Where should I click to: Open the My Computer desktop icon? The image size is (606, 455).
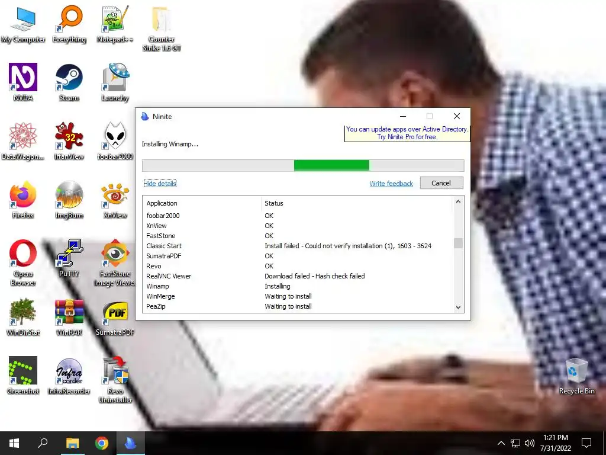(23, 24)
